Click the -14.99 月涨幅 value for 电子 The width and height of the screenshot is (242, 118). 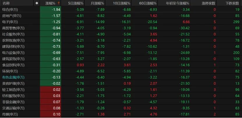coord(99,22)
